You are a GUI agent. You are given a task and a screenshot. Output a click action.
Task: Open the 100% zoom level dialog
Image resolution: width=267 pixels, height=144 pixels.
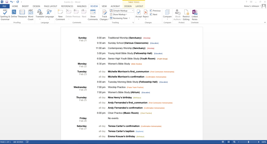(x=264, y=142)
